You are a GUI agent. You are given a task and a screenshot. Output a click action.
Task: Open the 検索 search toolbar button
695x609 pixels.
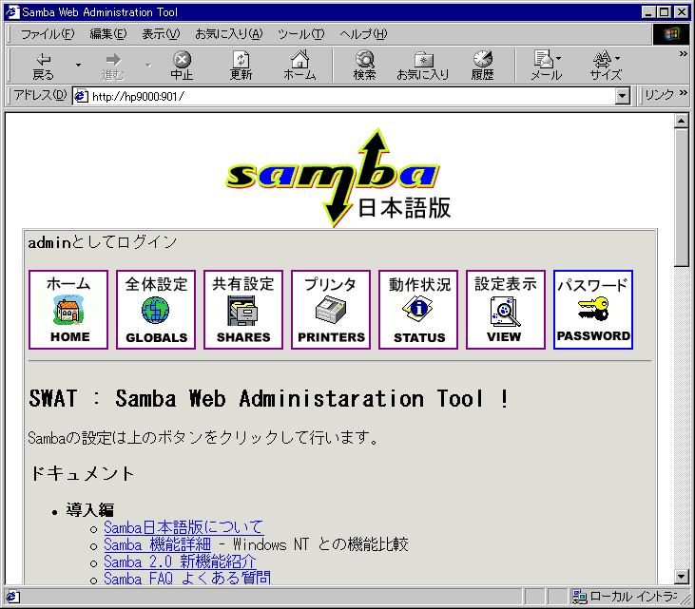[364, 66]
